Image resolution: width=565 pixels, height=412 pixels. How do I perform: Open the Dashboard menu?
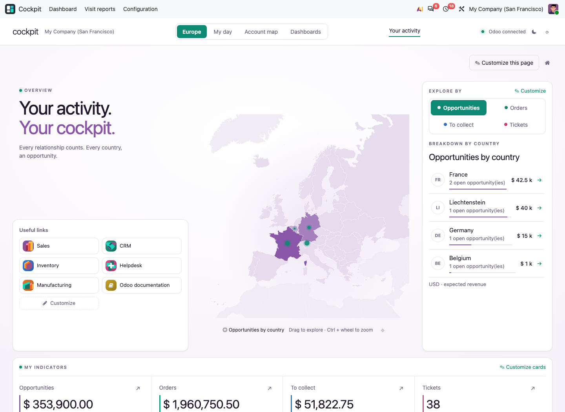click(x=63, y=9)
